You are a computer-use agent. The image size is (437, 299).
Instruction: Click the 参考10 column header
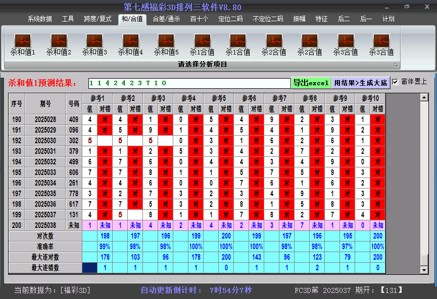pos(370,98)
